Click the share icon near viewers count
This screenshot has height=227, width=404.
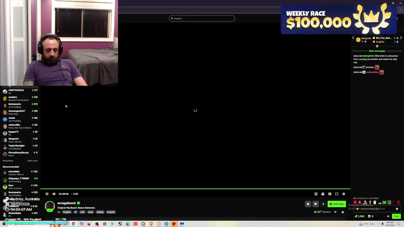pos(335,212)
